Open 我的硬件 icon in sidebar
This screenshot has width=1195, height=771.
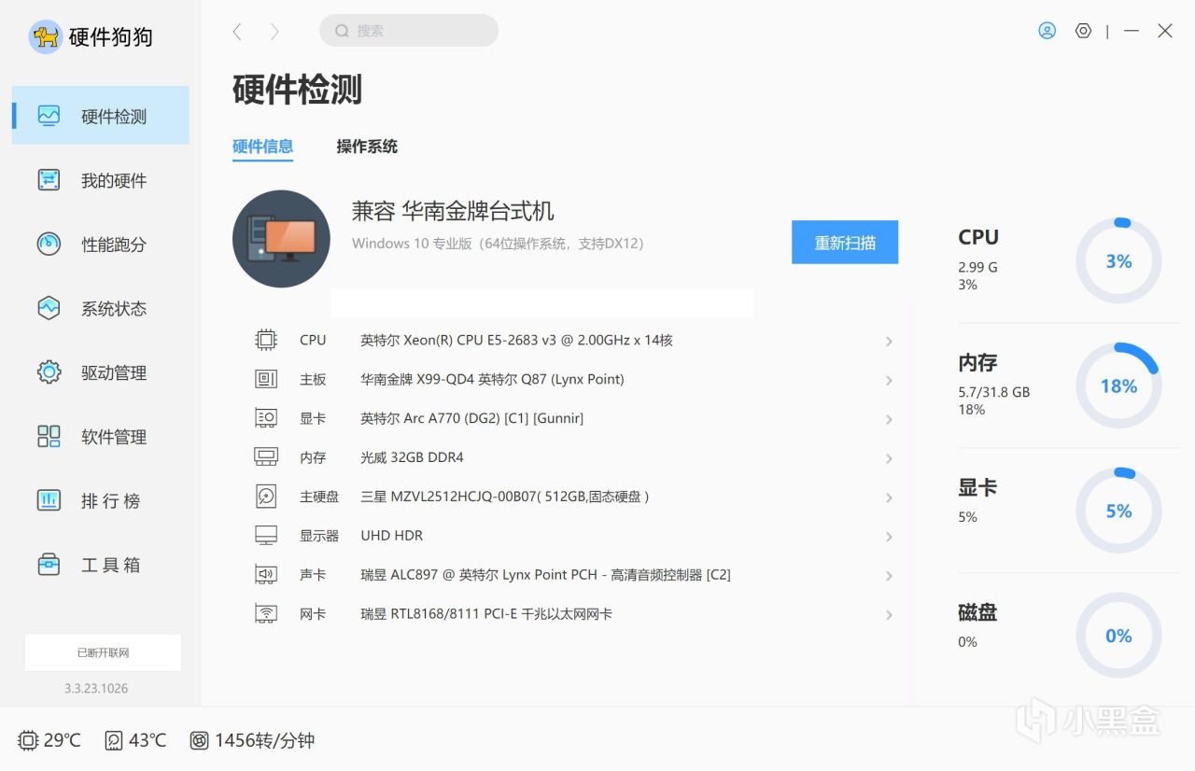pyautogui.click(x=49, y=180)
